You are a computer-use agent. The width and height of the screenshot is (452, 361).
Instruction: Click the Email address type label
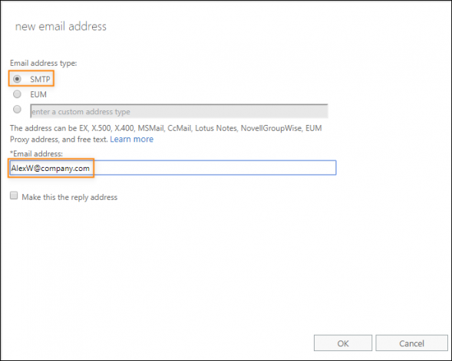(44, 63)
